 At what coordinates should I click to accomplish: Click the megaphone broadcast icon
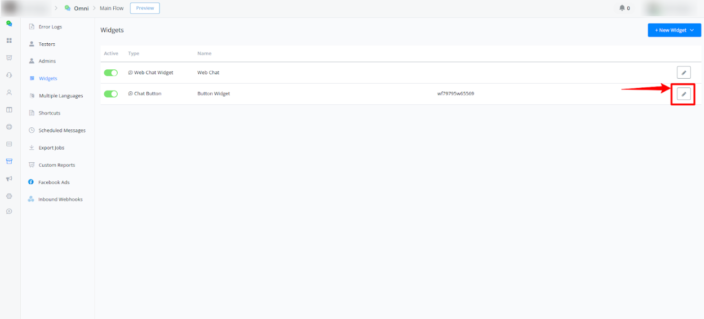click(9, 179)
